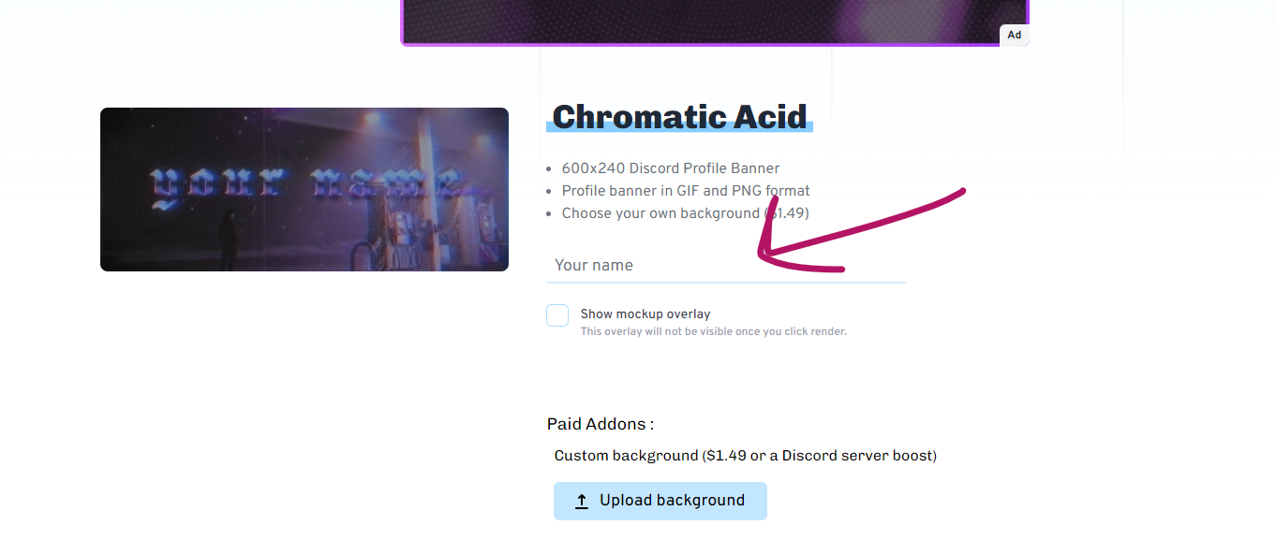Click the 'Paid Addons :' heading
This screenshot has height=540, width=1276.
pos(601,424)
